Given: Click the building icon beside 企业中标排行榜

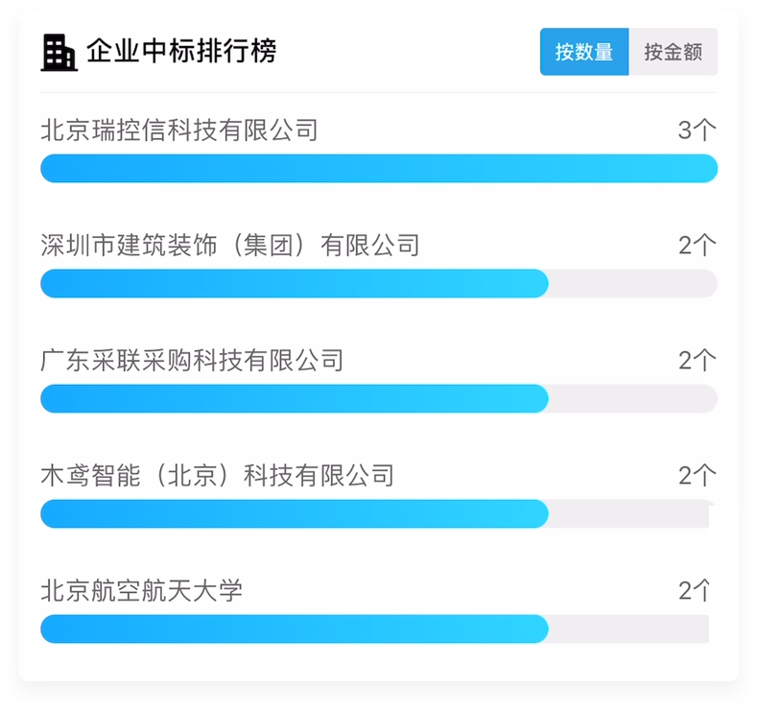Looking at the screenshot, I should [59, 52].
